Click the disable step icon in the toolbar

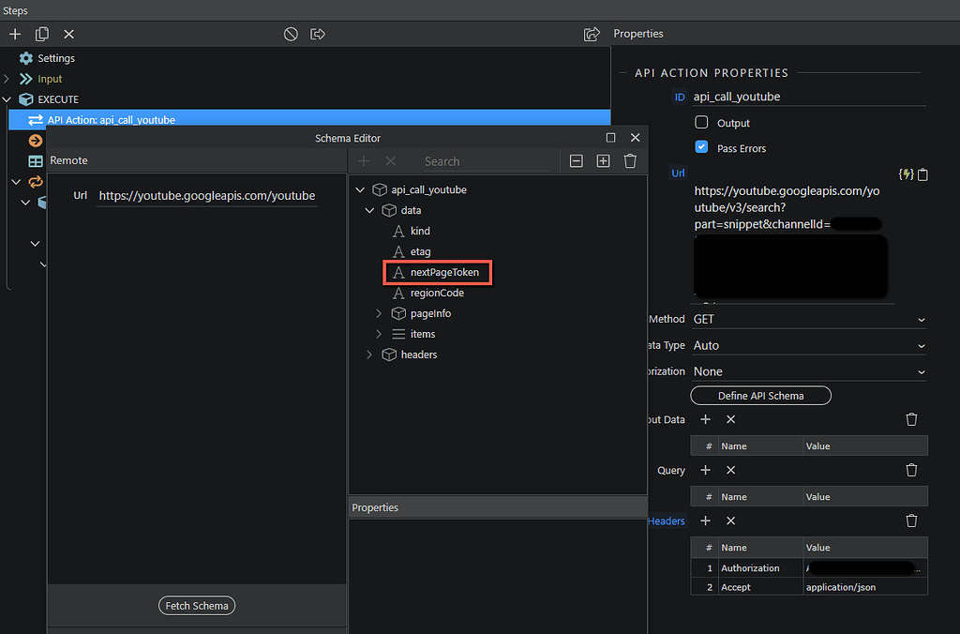coord(290,34)
